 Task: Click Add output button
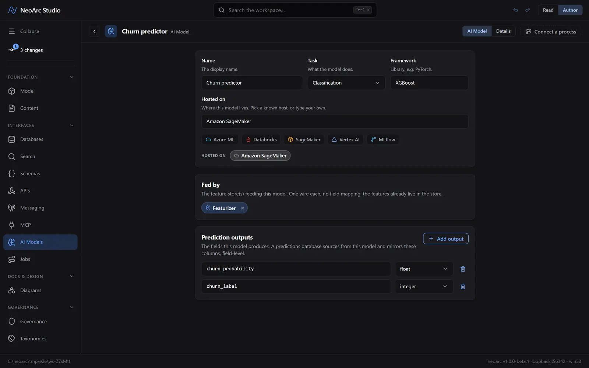point(446,239)
